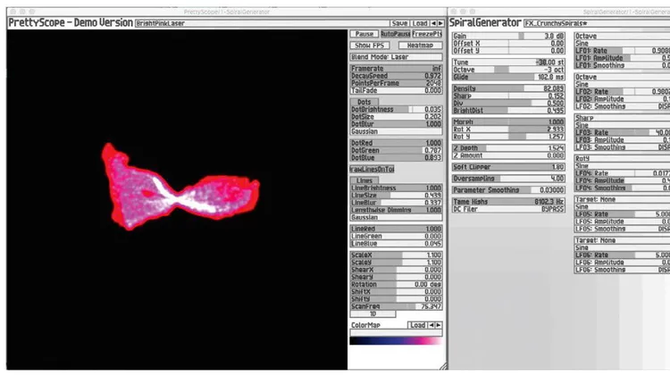Adjust the Rotation slider

[x=396, y=285]
